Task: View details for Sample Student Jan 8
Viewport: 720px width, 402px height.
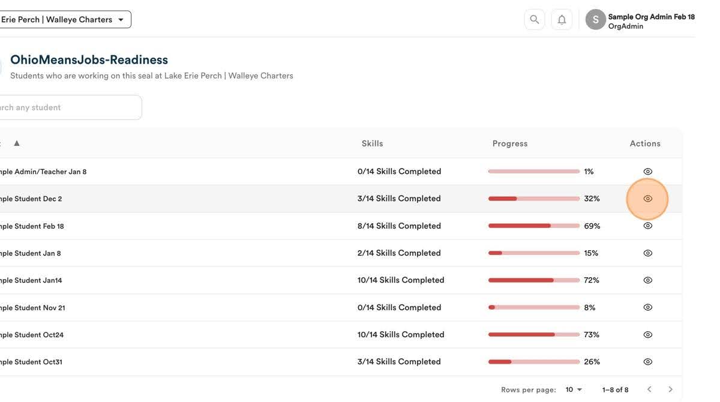Action: tap(647, 253)
